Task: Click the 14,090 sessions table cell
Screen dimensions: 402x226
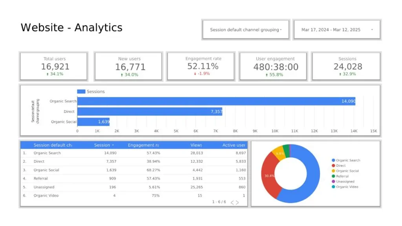Action: 110,153
